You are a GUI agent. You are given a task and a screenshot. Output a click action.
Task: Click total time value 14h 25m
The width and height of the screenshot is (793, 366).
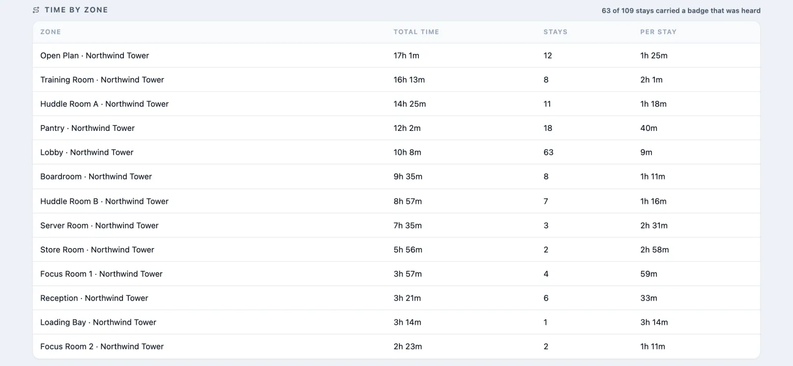(x=410, y=104)
